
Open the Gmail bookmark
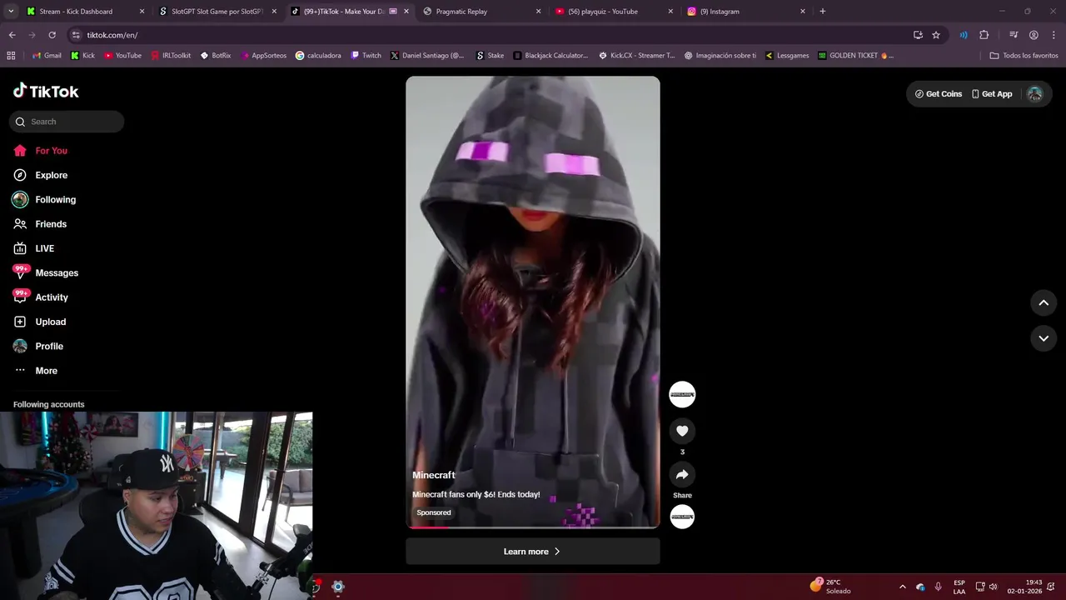(47, 56)
